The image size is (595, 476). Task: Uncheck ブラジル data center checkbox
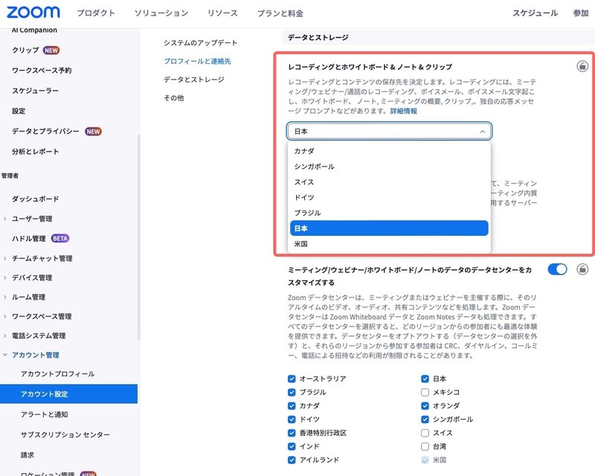(x=292, y=392)
